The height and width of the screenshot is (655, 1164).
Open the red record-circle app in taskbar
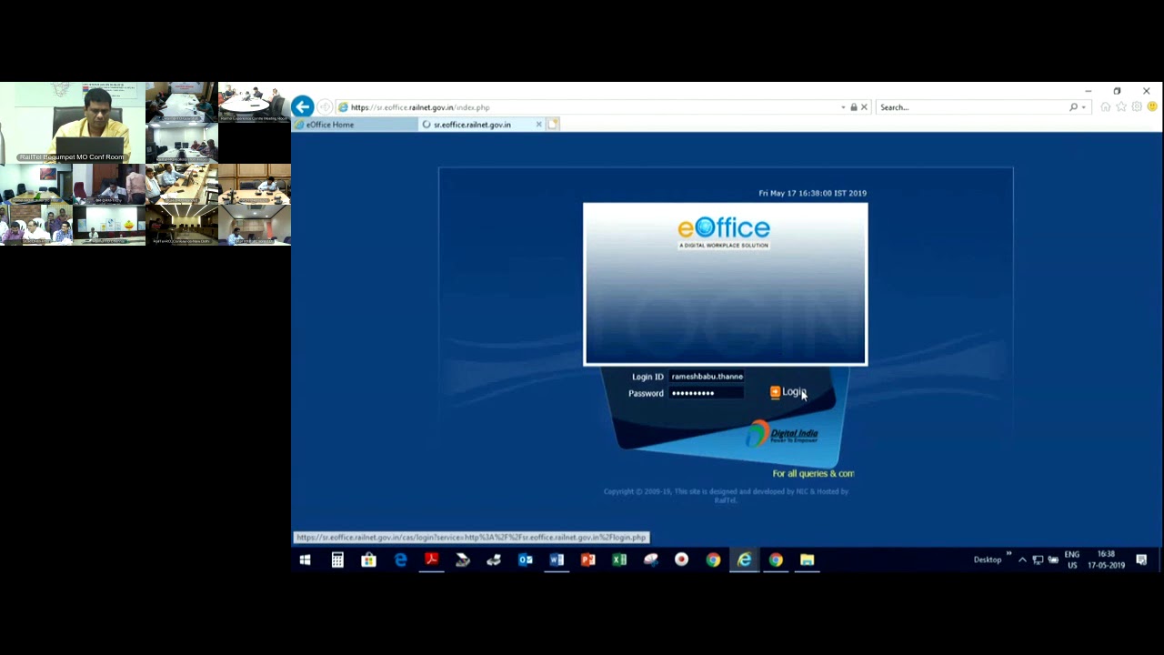pos(681,559)
